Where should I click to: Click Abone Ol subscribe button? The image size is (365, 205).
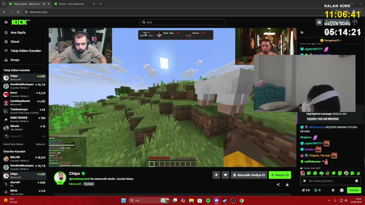coord(280,175)
